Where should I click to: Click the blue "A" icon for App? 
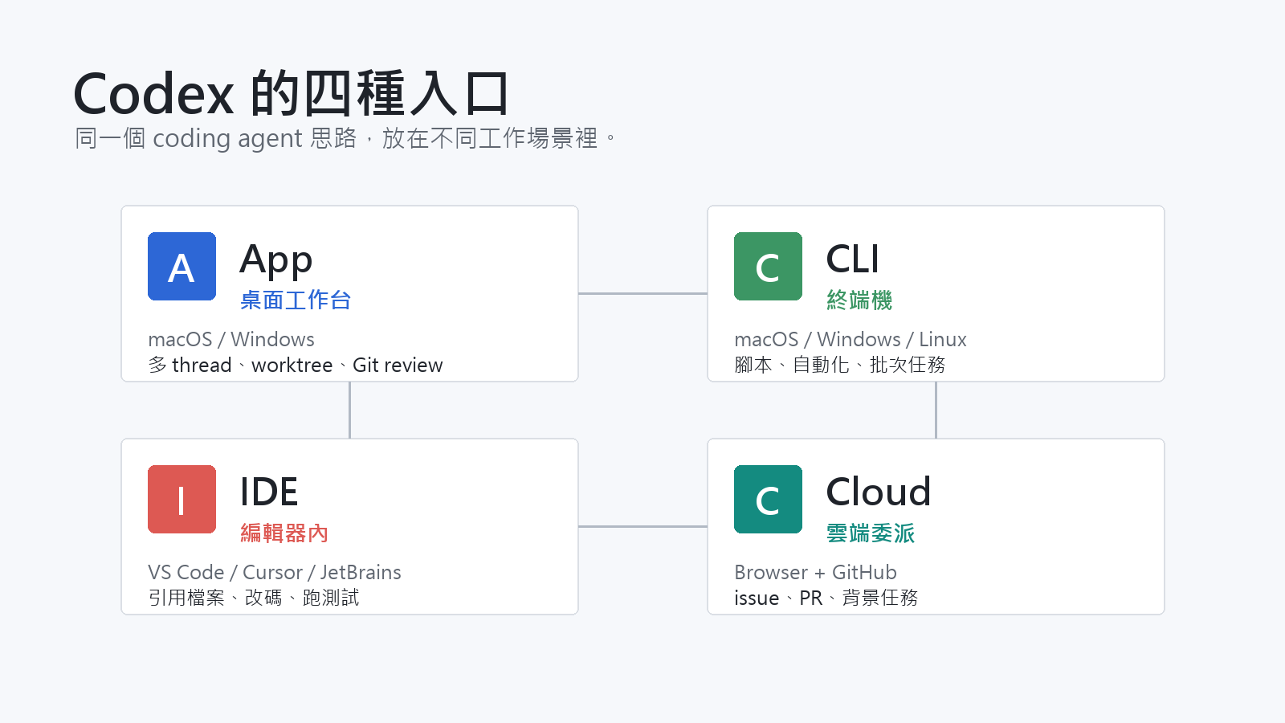point(182,266)
